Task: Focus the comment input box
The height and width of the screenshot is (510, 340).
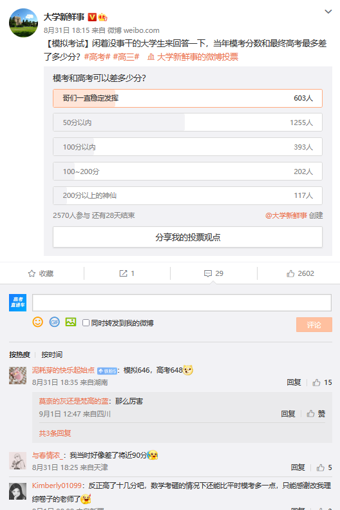Action: [182, 303]
